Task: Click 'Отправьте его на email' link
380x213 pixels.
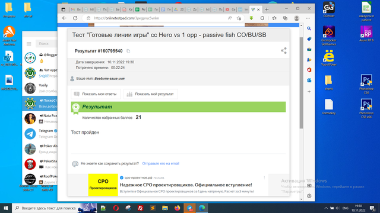Action: point(161,163)
